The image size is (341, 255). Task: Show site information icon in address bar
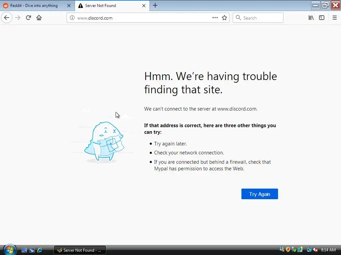pos(72,18)
